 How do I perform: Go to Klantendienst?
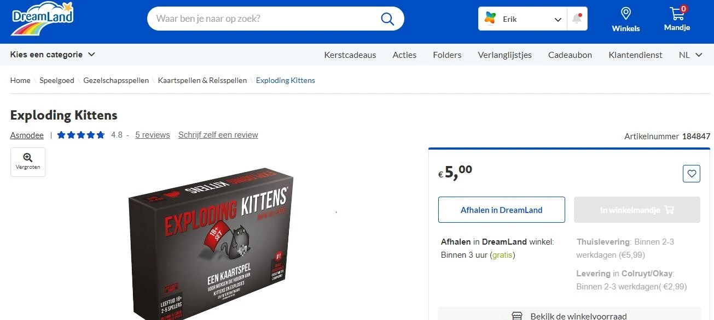[635, 55]
